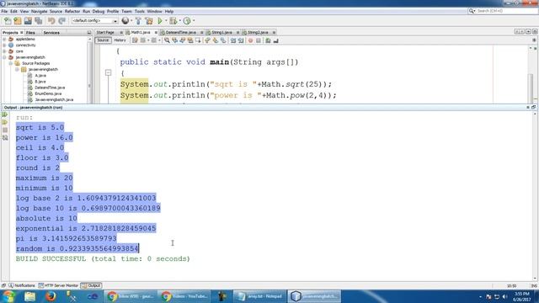Collapse the Source Packages node
The image size is (539, 303).
(11, 63)
